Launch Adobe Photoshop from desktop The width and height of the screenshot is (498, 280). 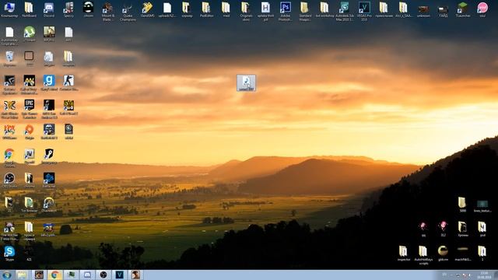(286, 12)
